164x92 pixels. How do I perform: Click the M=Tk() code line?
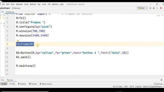[21, 18]
